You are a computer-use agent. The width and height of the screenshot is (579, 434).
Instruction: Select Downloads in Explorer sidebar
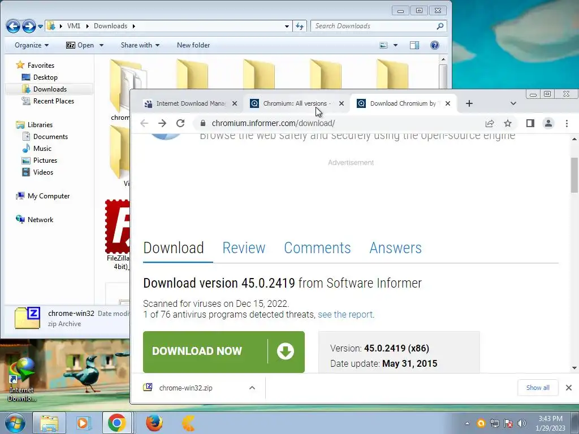(50, 89)
